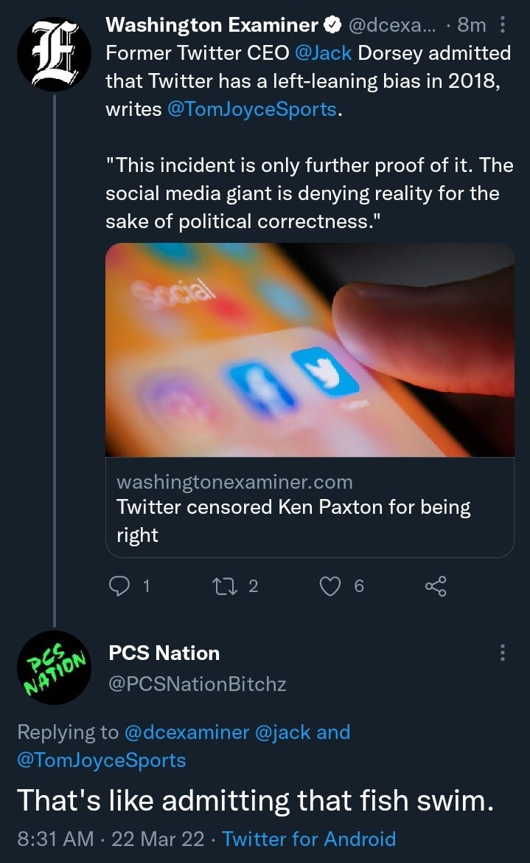Click the PCS Nation display name
This screenshot has height=863, width=530.
click(x=164, y=653)
